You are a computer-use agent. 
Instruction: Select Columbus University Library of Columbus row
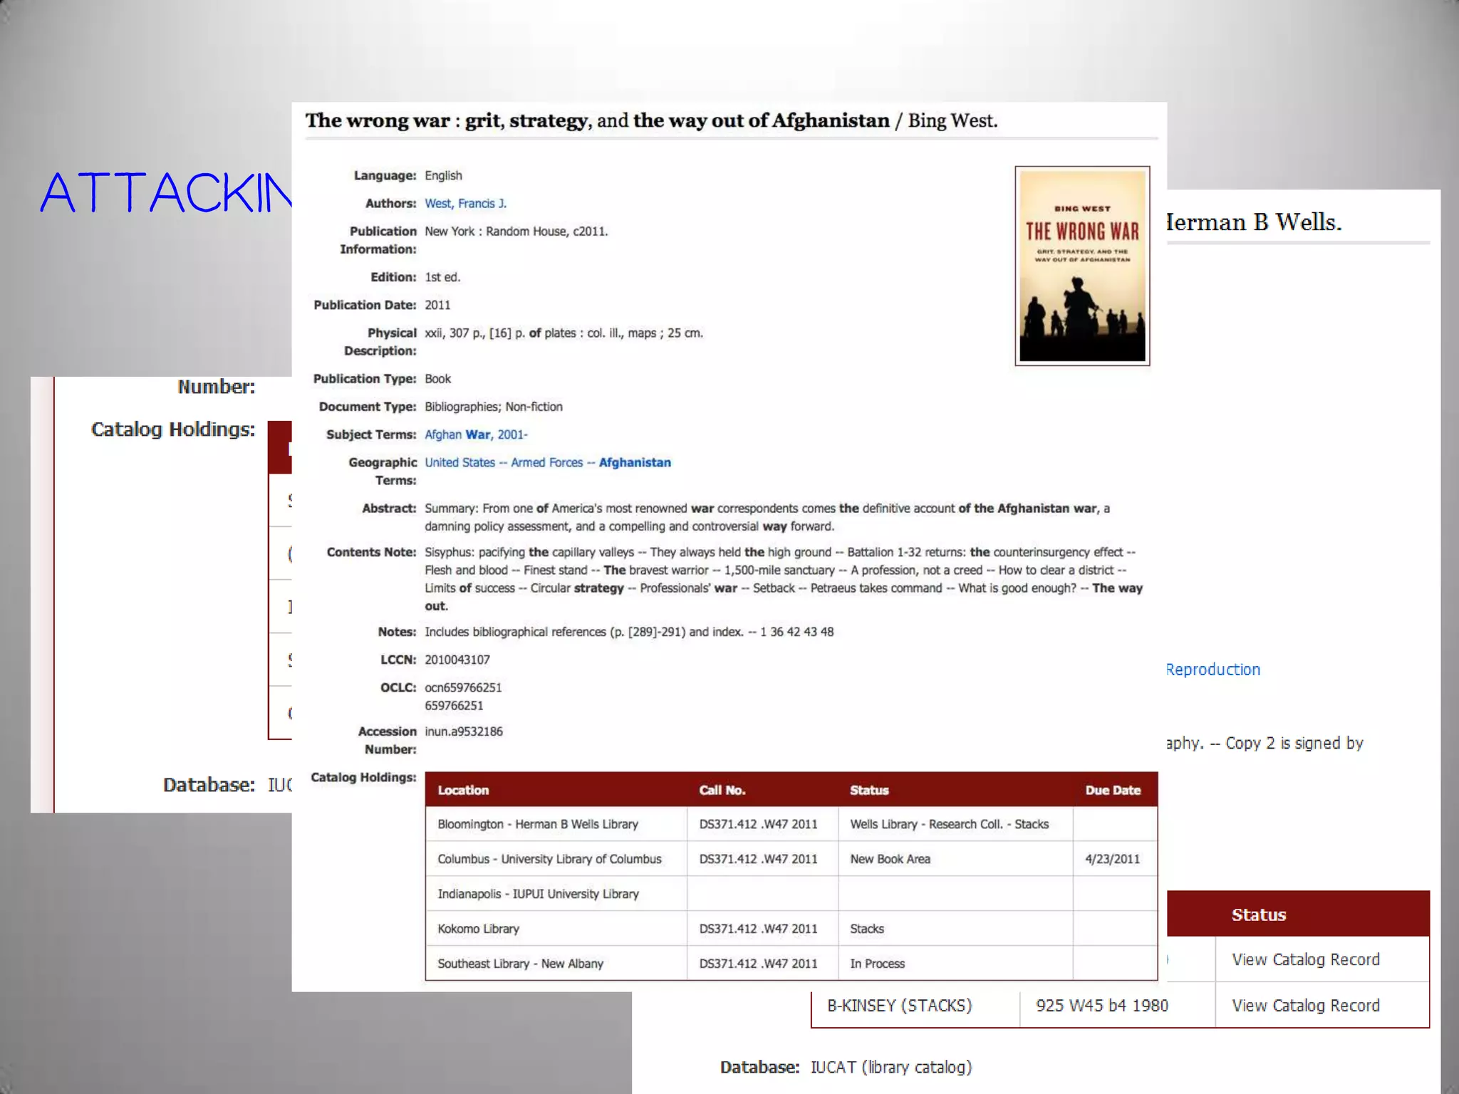pyautogui.click(x=549, y=859)
